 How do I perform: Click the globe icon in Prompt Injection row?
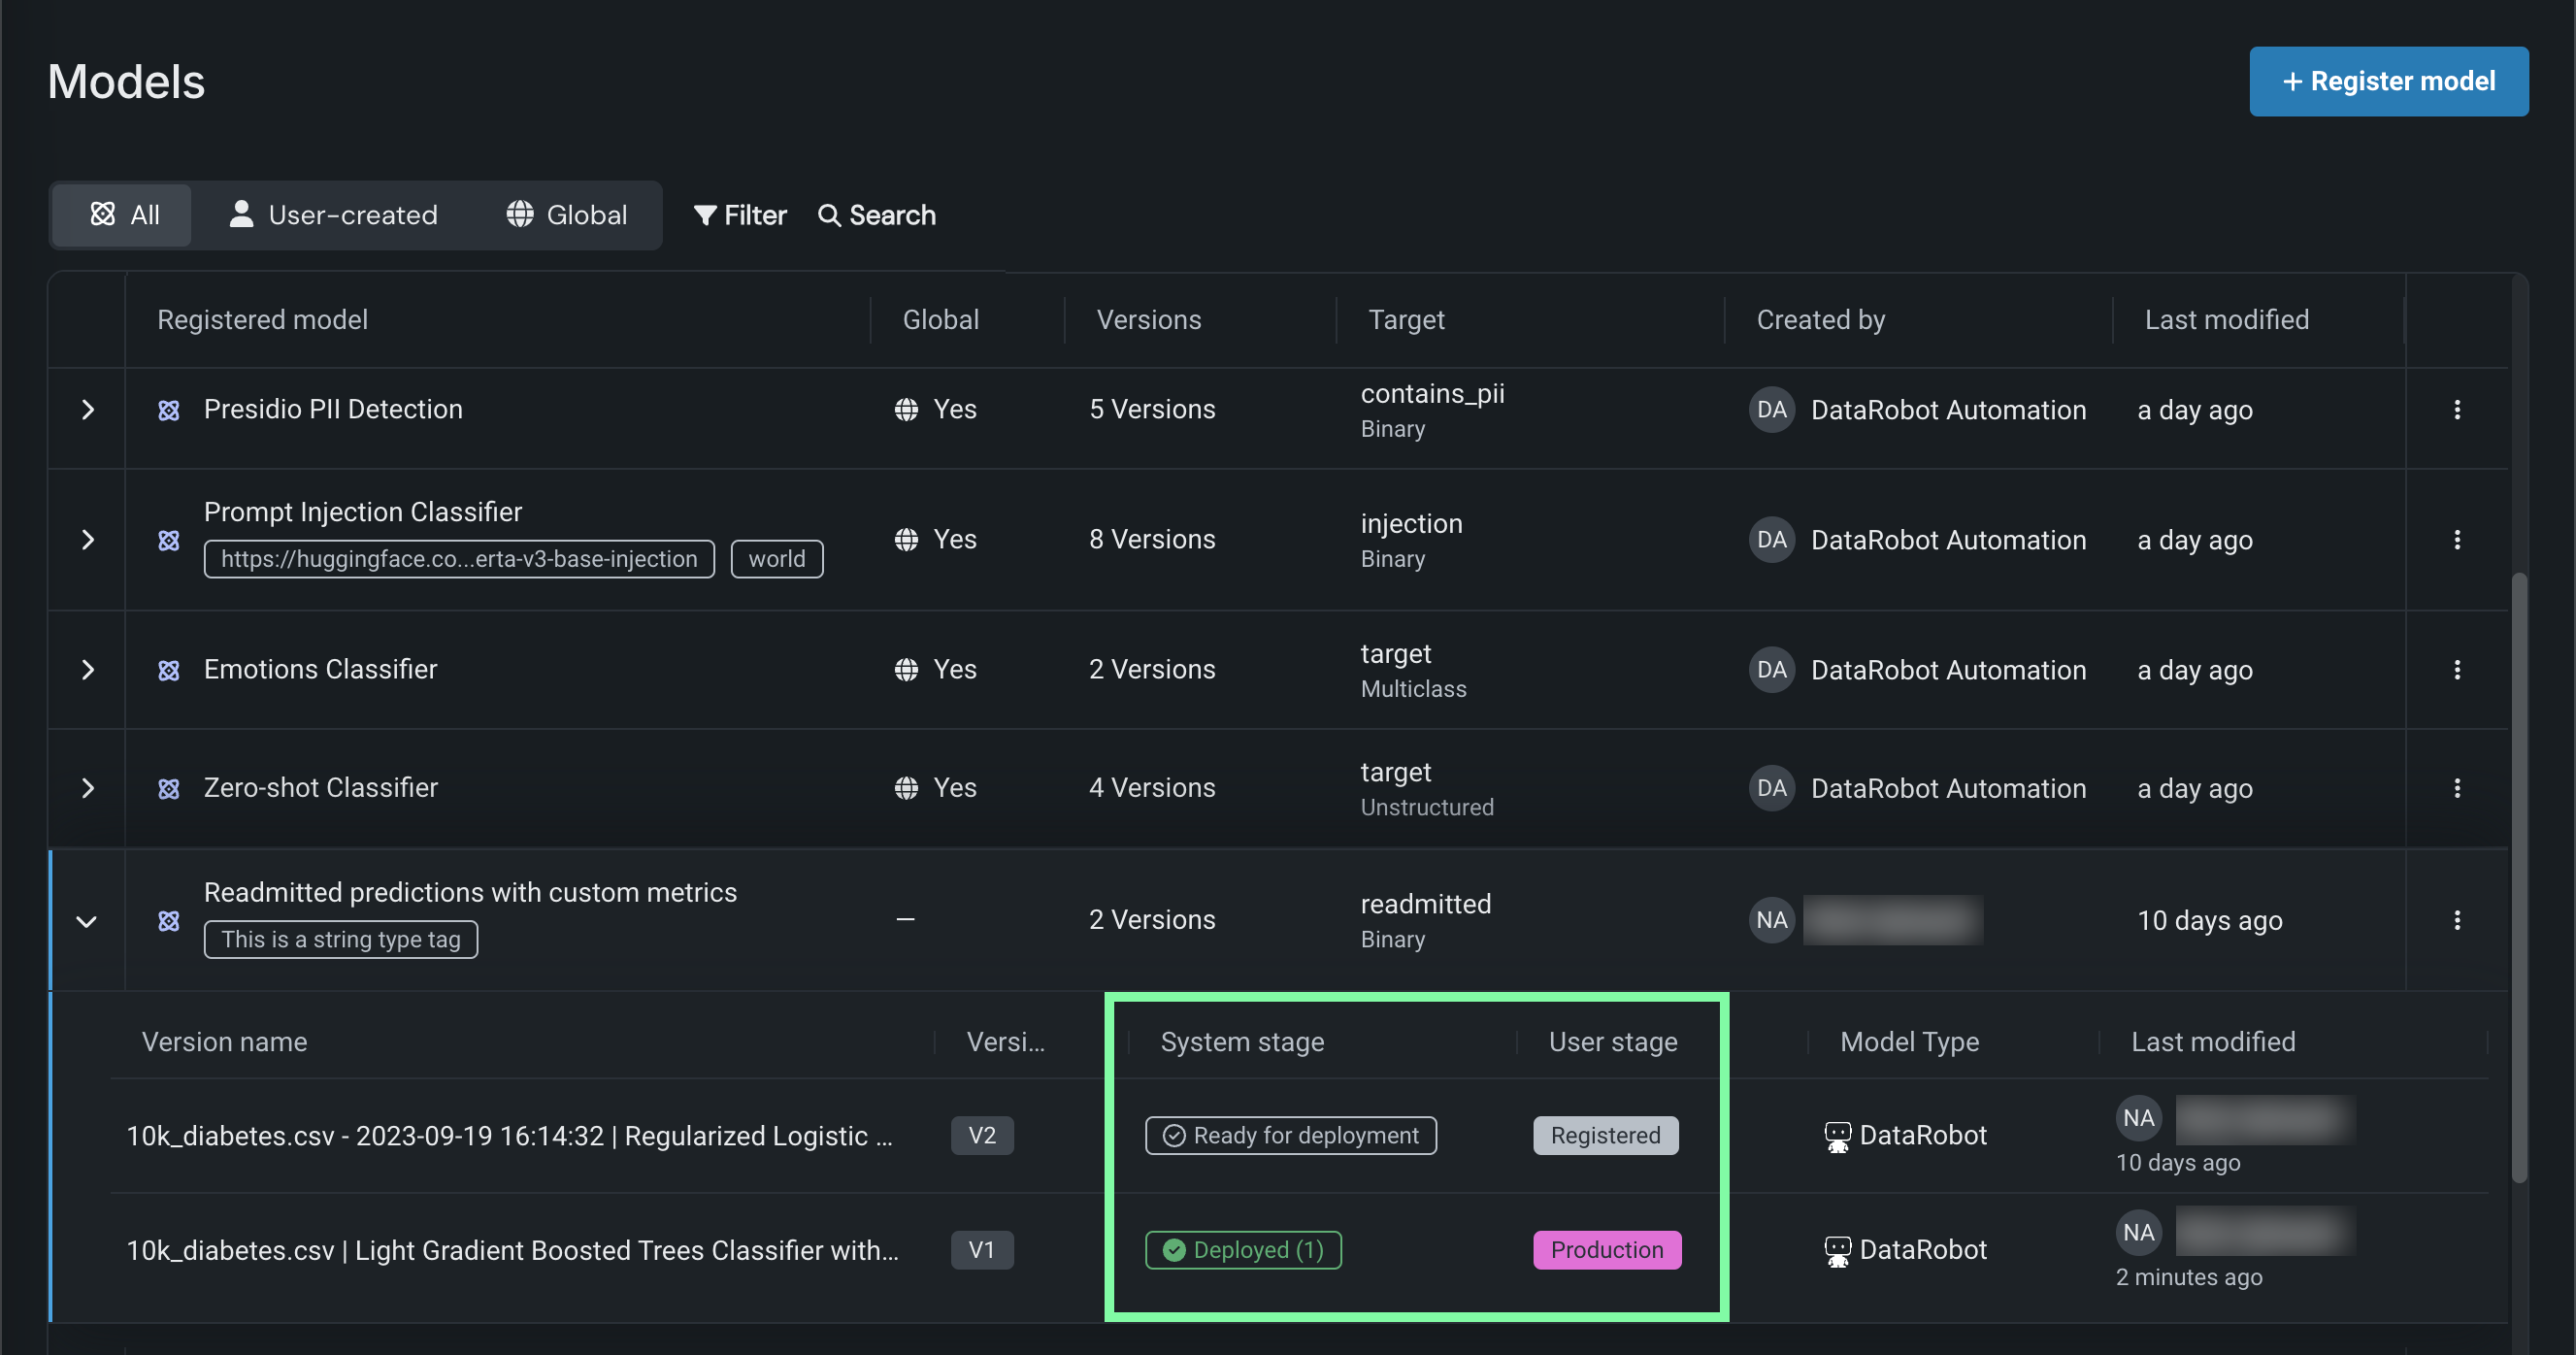(906, 540)
